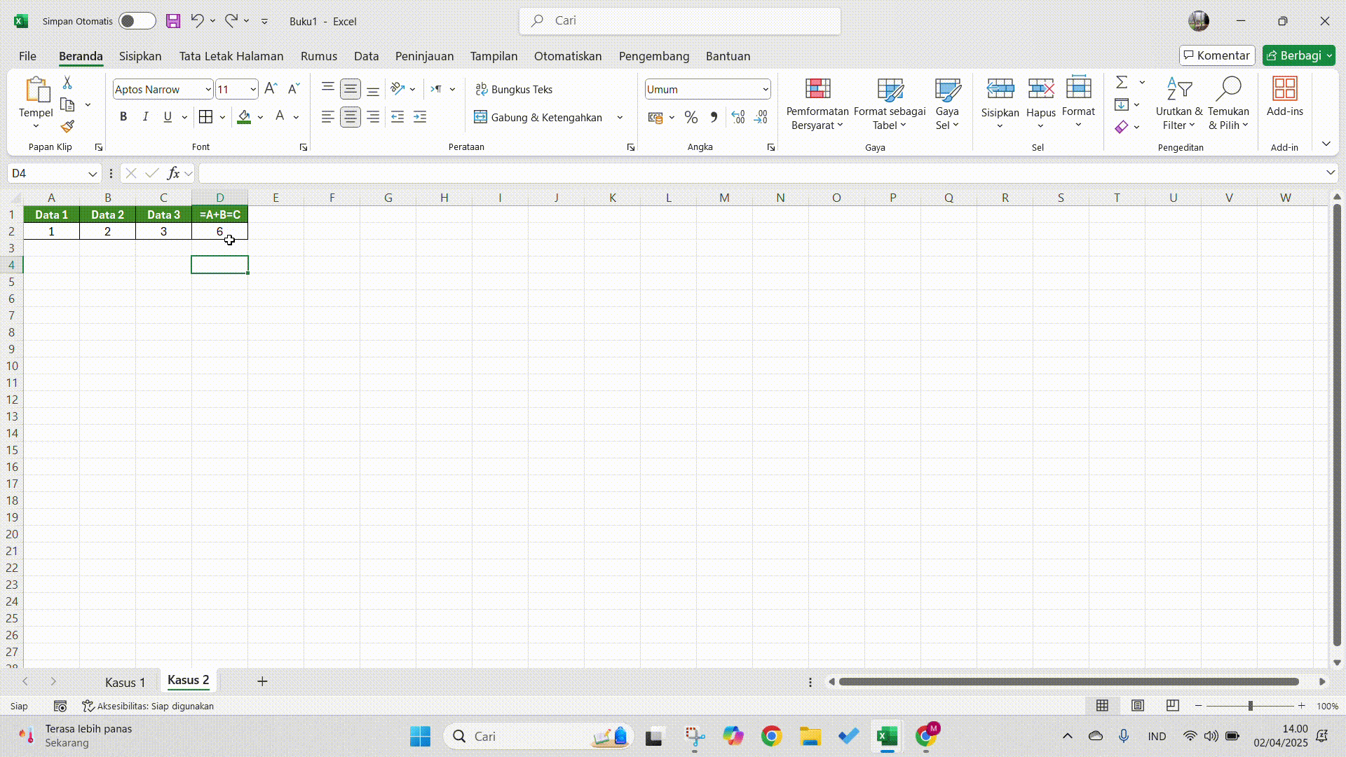The height and width of the screenshot is (757, 1346).
Task: Add a new sheet with plus icon
Action: pos(262,681)
